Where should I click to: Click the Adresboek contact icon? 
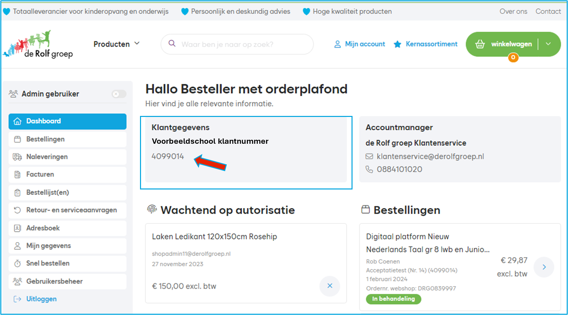coord(18,228)
